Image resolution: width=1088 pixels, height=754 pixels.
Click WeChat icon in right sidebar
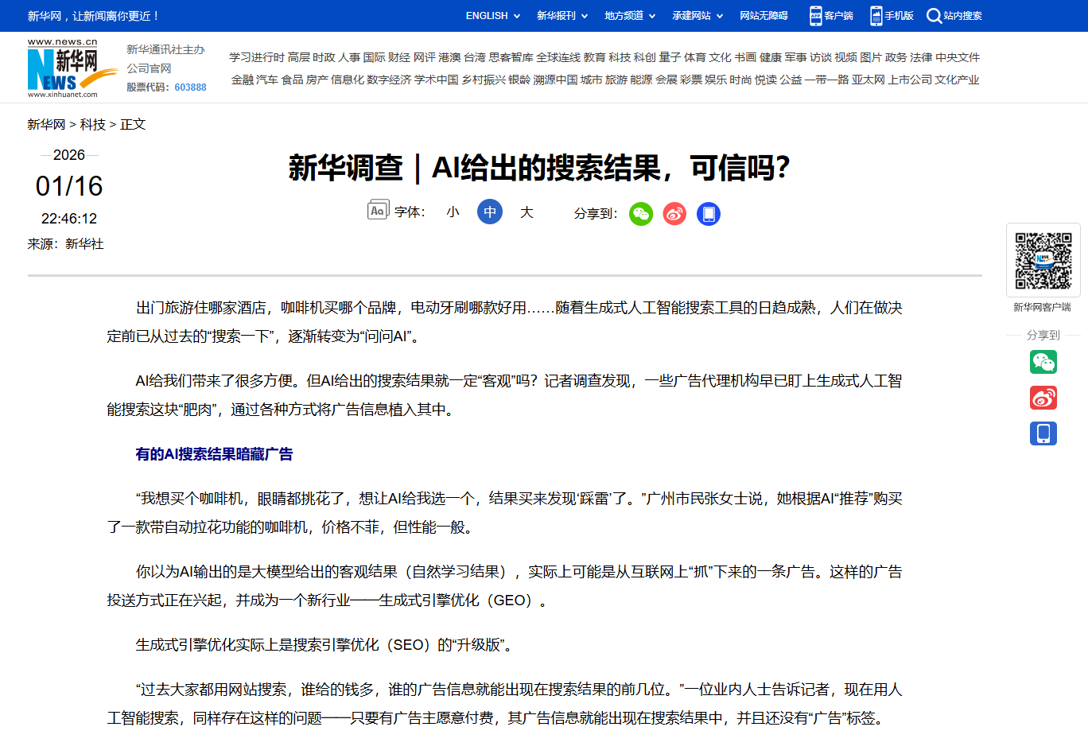coord(1043,362)
